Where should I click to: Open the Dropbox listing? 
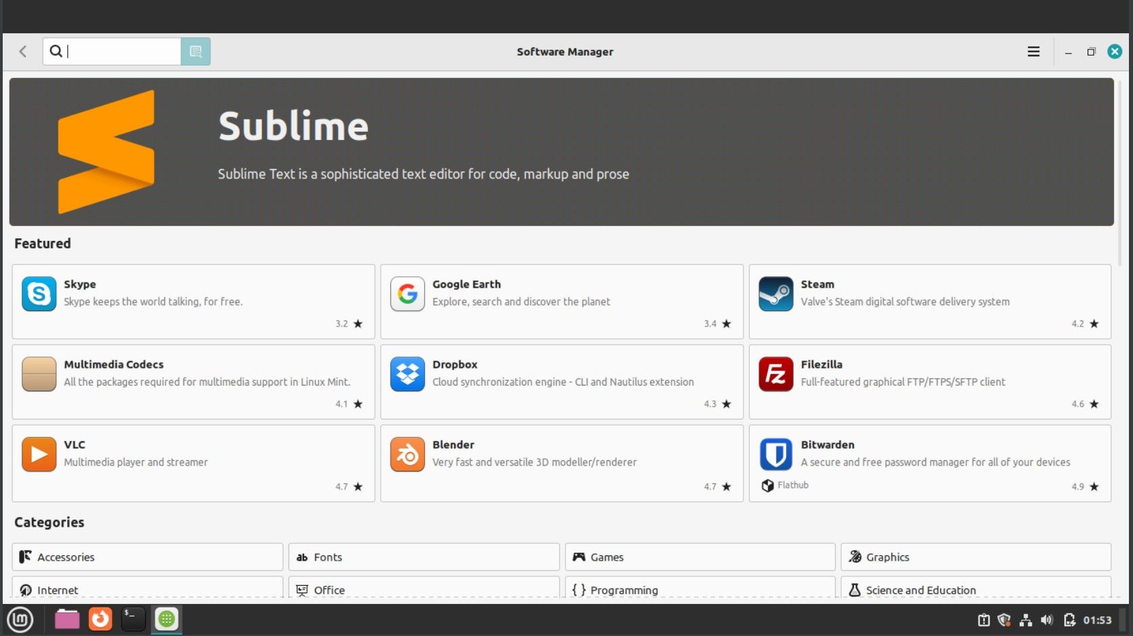(x=407, y=374)
